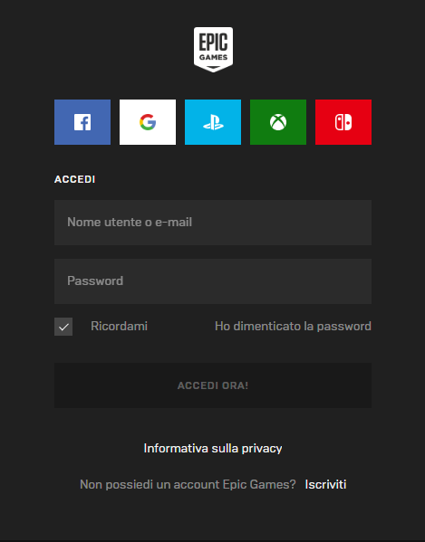This screenshot has width=425, height=542.
Task: Toggle the Ricordami checkbox
Action: (63, 327)
